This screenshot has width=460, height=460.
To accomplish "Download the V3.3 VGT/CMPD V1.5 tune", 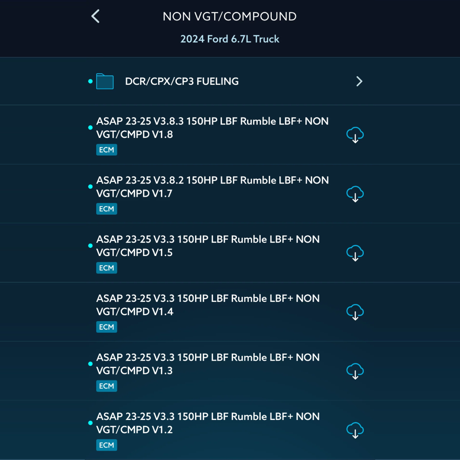I will 355,253.
